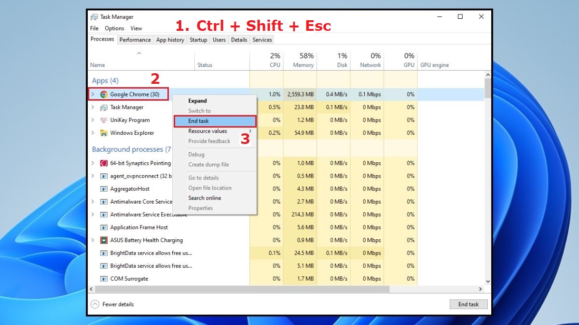This screenshot has height=325, width=579.
Task: Click the Fewer details arrow icon
Action: [95, 304]
